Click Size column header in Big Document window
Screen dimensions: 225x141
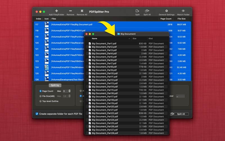tap(134, 39)
